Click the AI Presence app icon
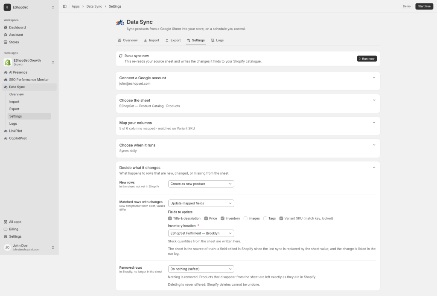Image resolution: width=437 pixels, height=296 pixels. (6, 72)
